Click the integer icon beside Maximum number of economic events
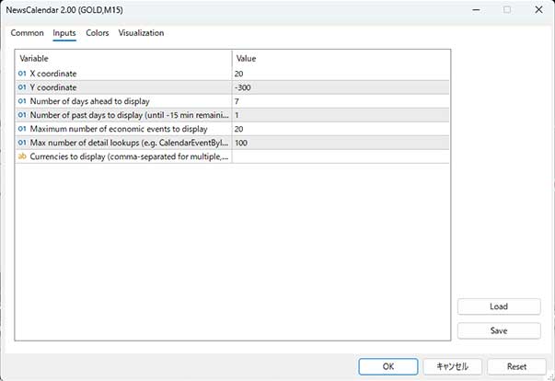The height and width of the screenshot is (381, 555). tap(22, 129)
